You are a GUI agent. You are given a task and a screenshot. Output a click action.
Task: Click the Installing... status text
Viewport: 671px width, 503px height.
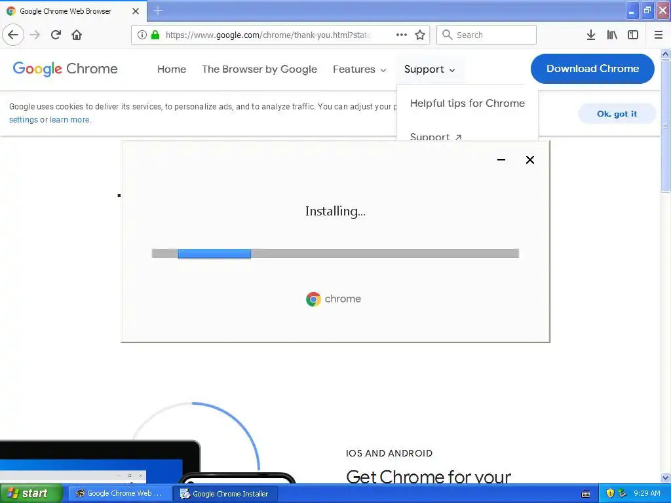coord(335,212)
